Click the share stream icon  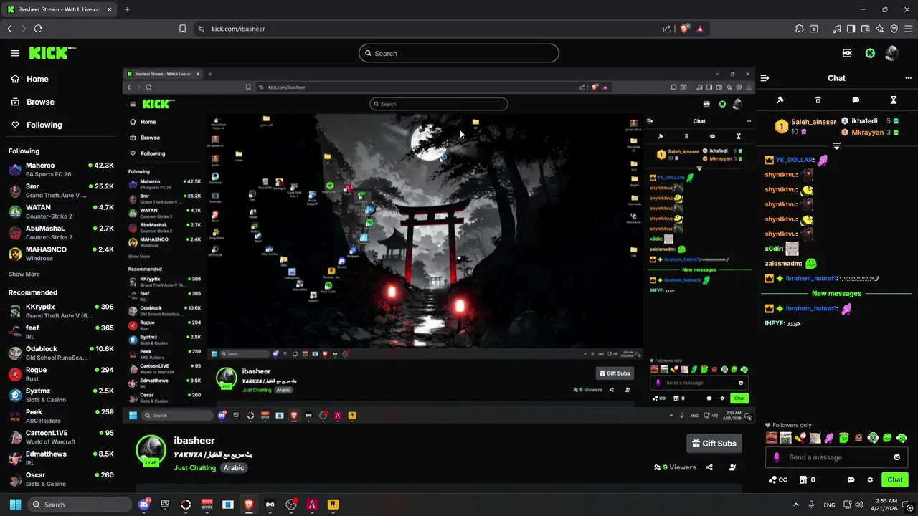(709, 467)
